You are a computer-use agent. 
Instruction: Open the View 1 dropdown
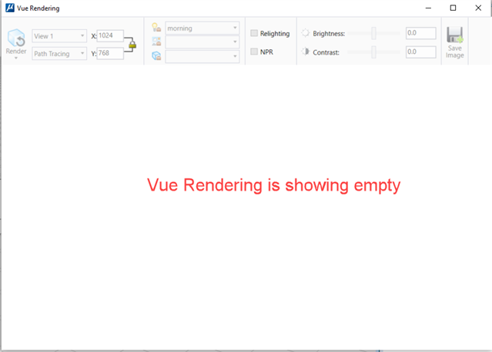59,36
